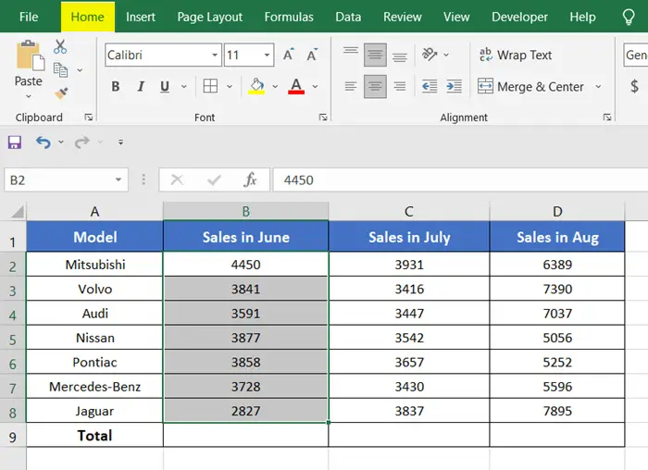Click the Tell Me lightbulb icon

click(629, 17)
